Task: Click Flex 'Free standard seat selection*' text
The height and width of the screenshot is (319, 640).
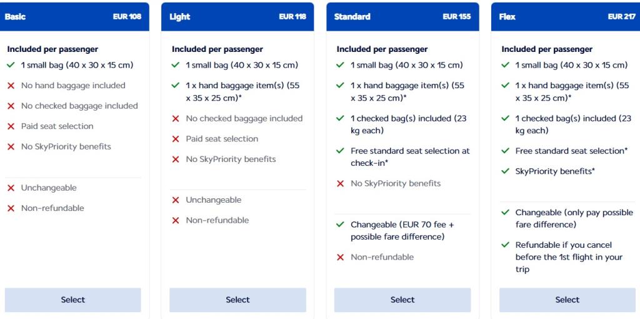Action: [571, 151]
